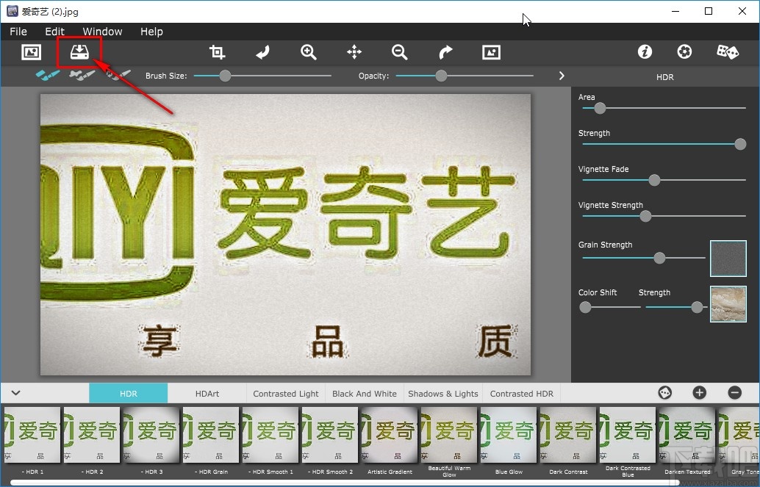Show original image preview icon

[491, 52]
